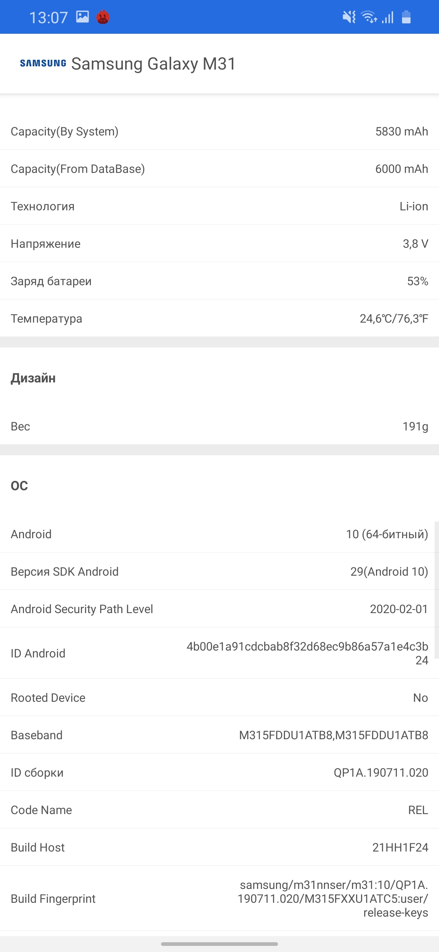Tap the Wi-Fi status icon

[x=369, y=17]
